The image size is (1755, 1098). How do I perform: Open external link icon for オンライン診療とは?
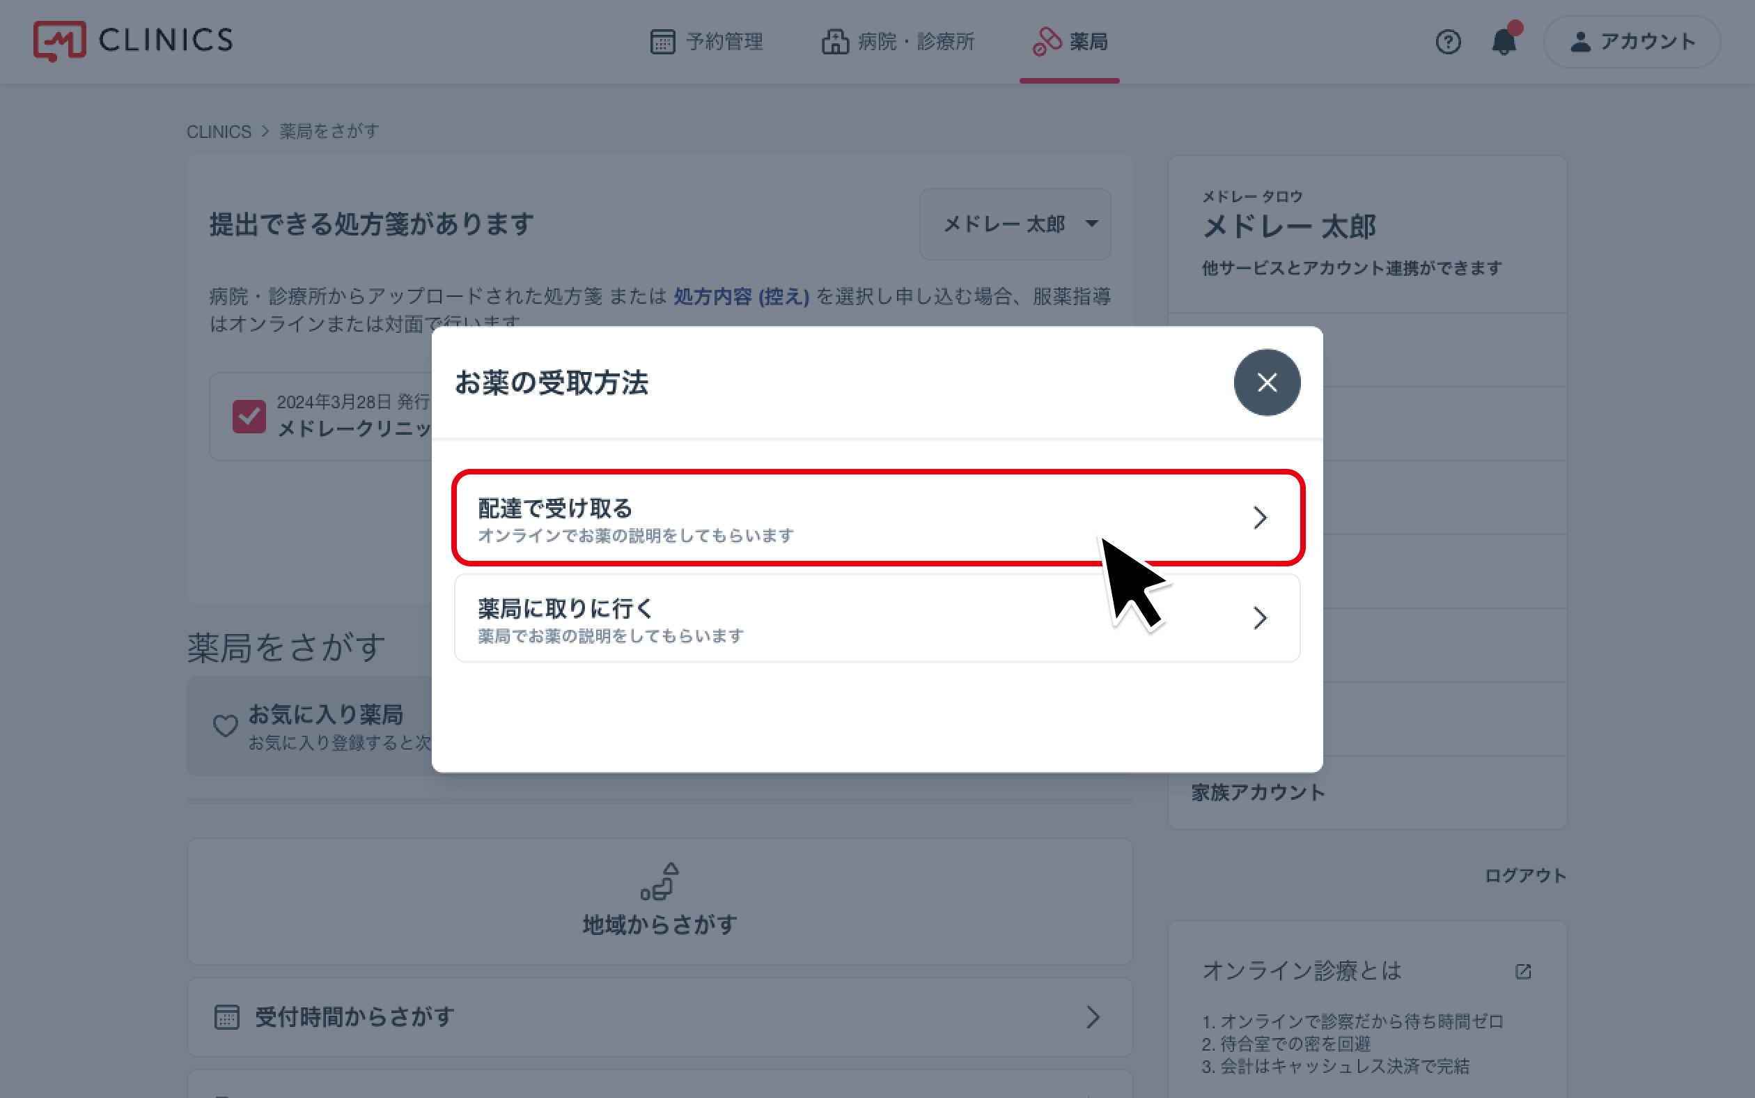click(1523, 971)
